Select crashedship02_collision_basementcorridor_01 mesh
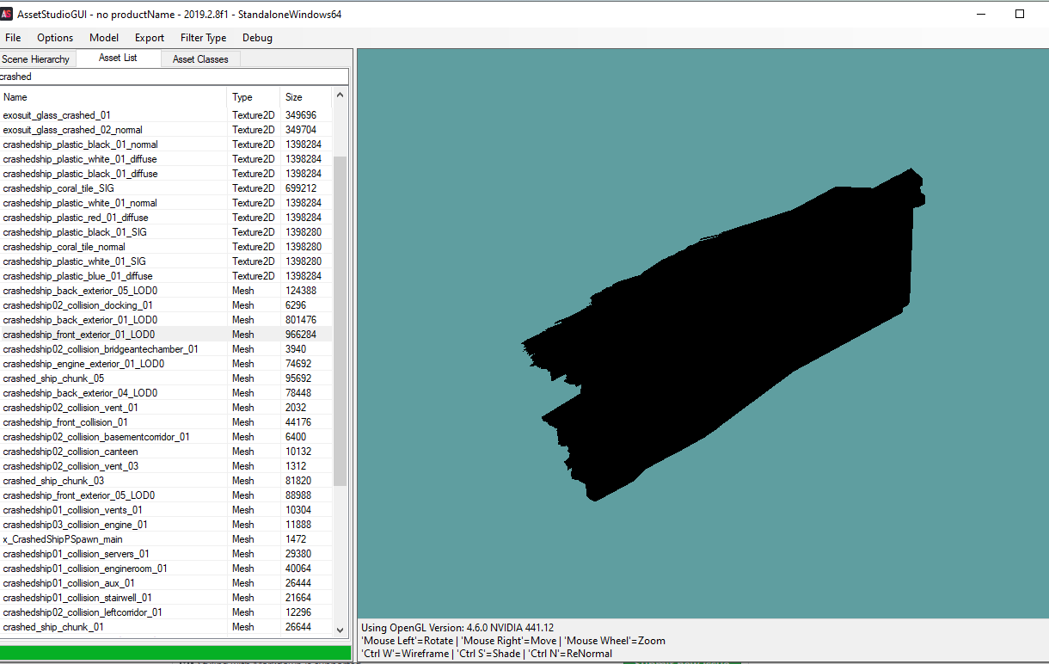The height and width of the screenshot is (664, 1049). coord(166,437)
